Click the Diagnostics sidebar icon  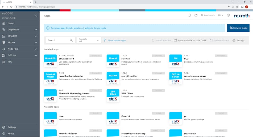[x=4, y=30]
